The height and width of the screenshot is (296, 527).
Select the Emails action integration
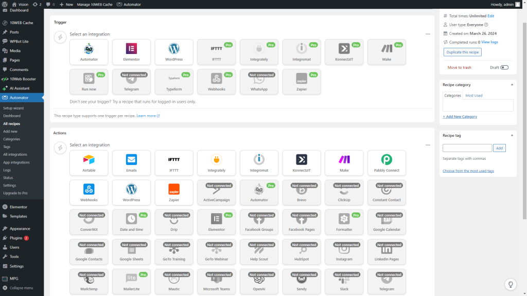click(131, 163)
